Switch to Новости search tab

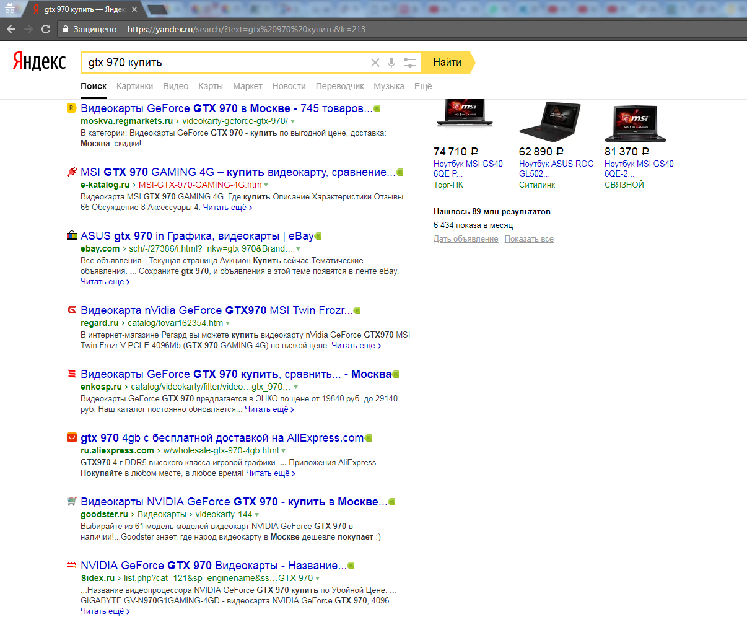[289, 86]
